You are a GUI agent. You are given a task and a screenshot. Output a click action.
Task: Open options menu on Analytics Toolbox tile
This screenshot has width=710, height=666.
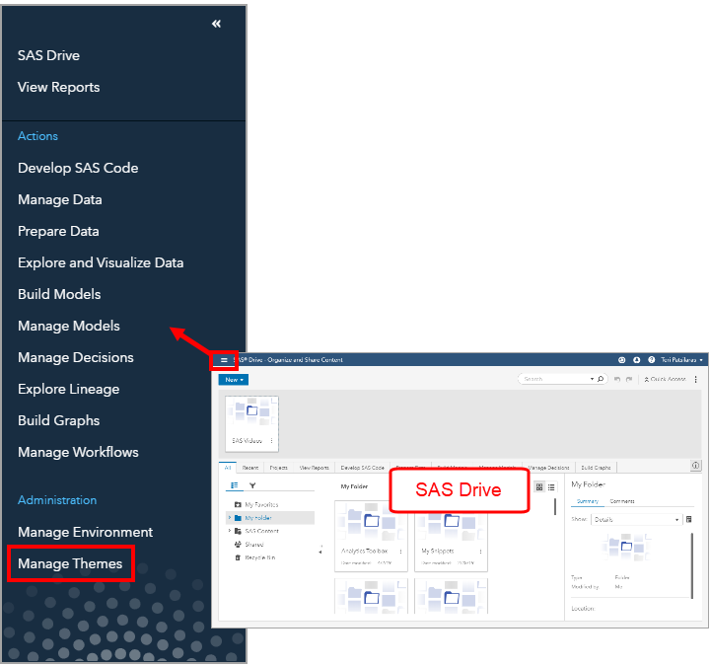(400, 552)
